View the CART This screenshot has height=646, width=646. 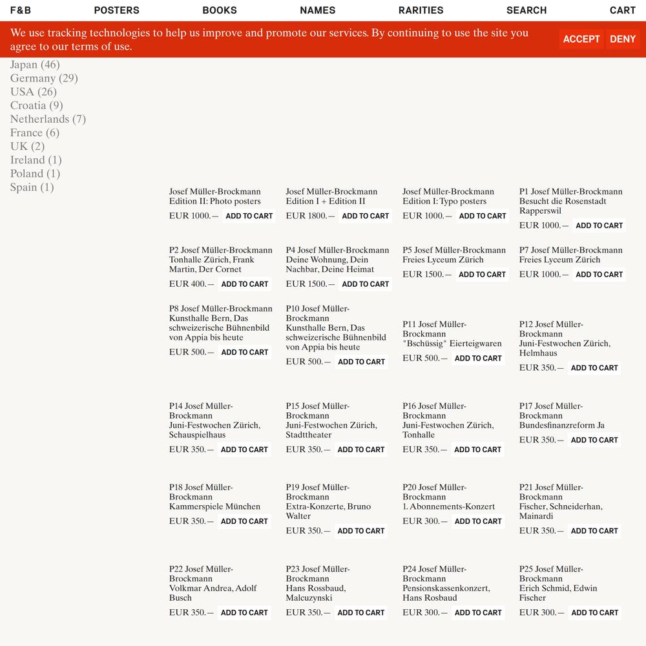[623, 10]
